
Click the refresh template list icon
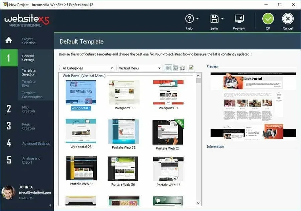(x=191, y=68)
